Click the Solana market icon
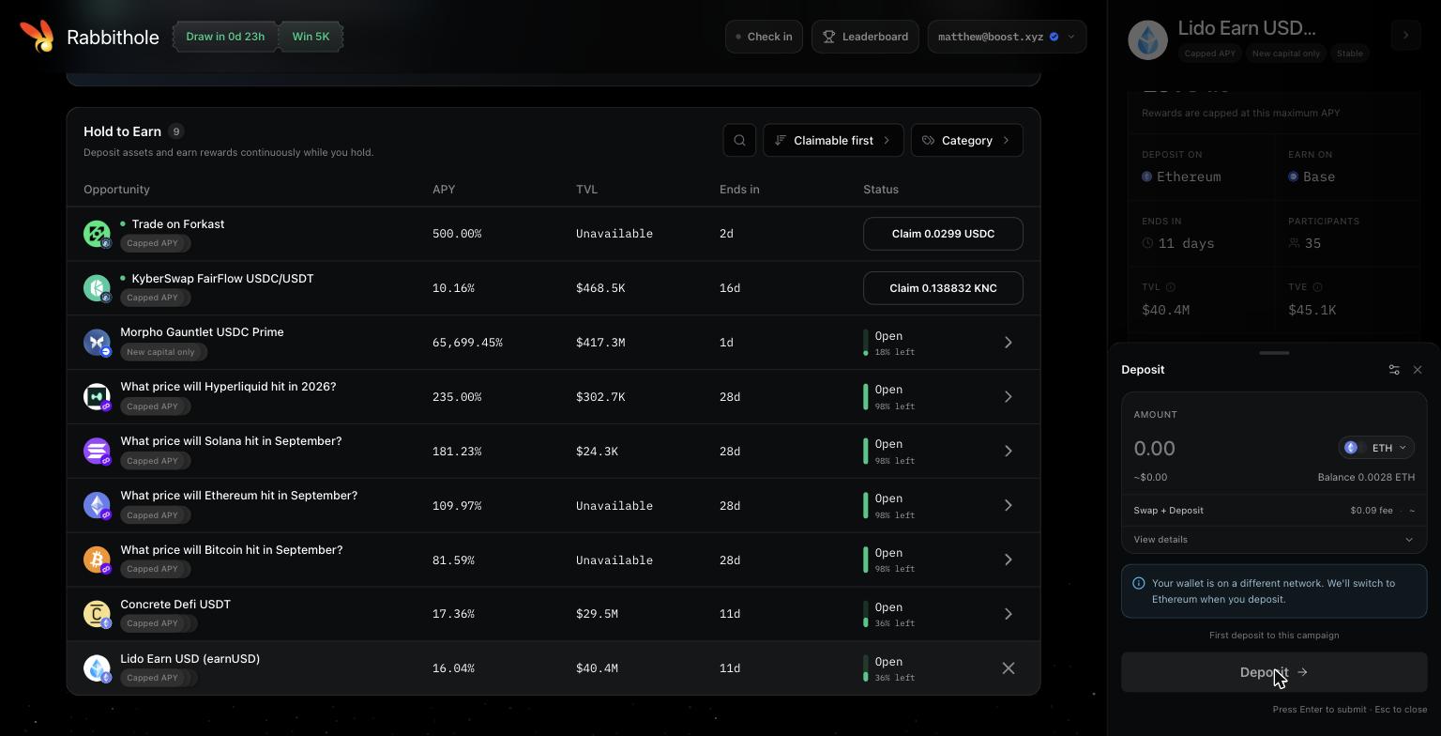Viewport: 1441px width, 736px height. 97,451
